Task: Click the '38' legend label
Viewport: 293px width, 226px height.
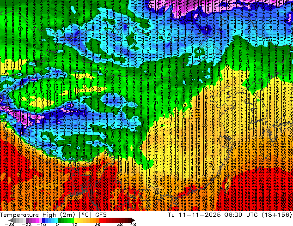Action: click(x=120, y=224)
